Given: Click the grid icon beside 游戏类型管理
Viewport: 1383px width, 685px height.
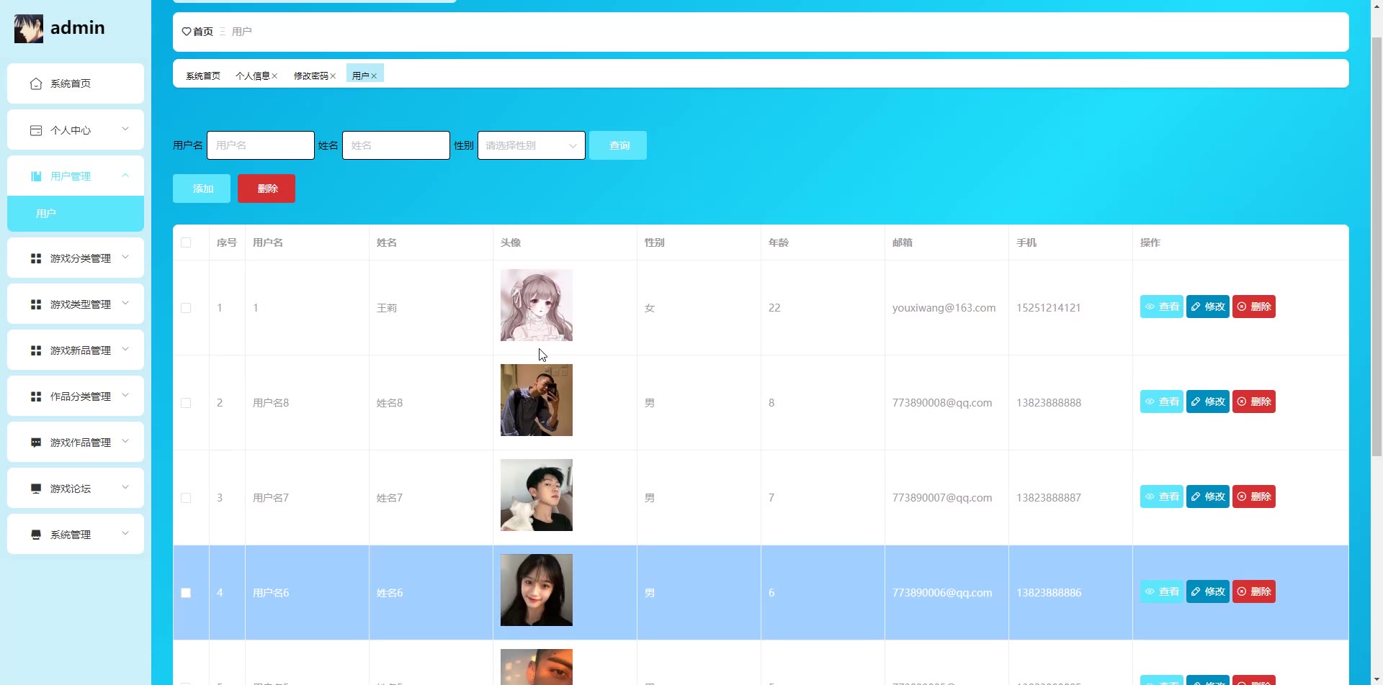Looking at the screenshot, I should tap(36, 304).
